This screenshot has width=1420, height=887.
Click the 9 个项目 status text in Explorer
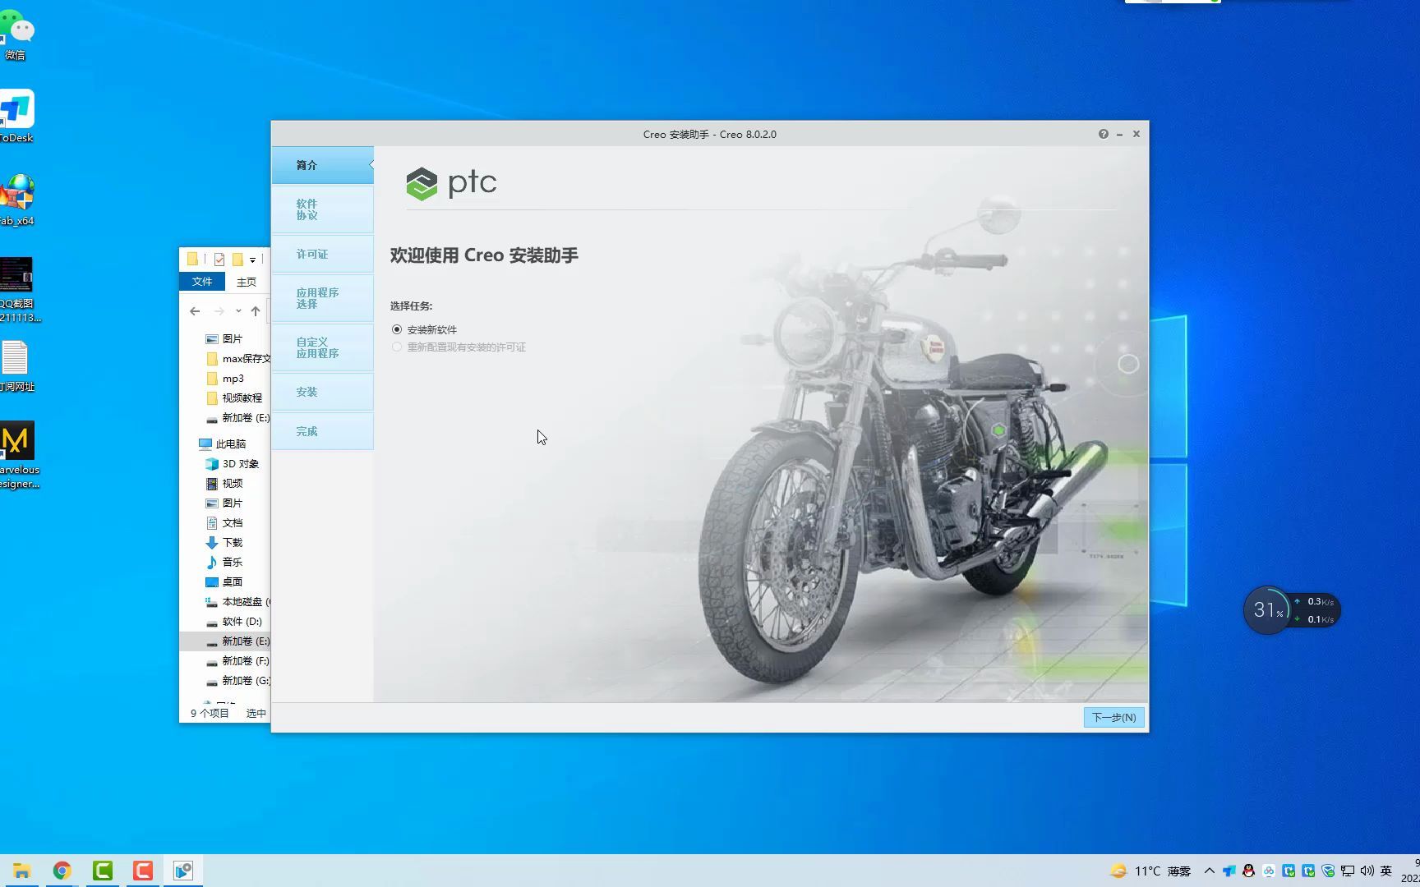point(210,713)
